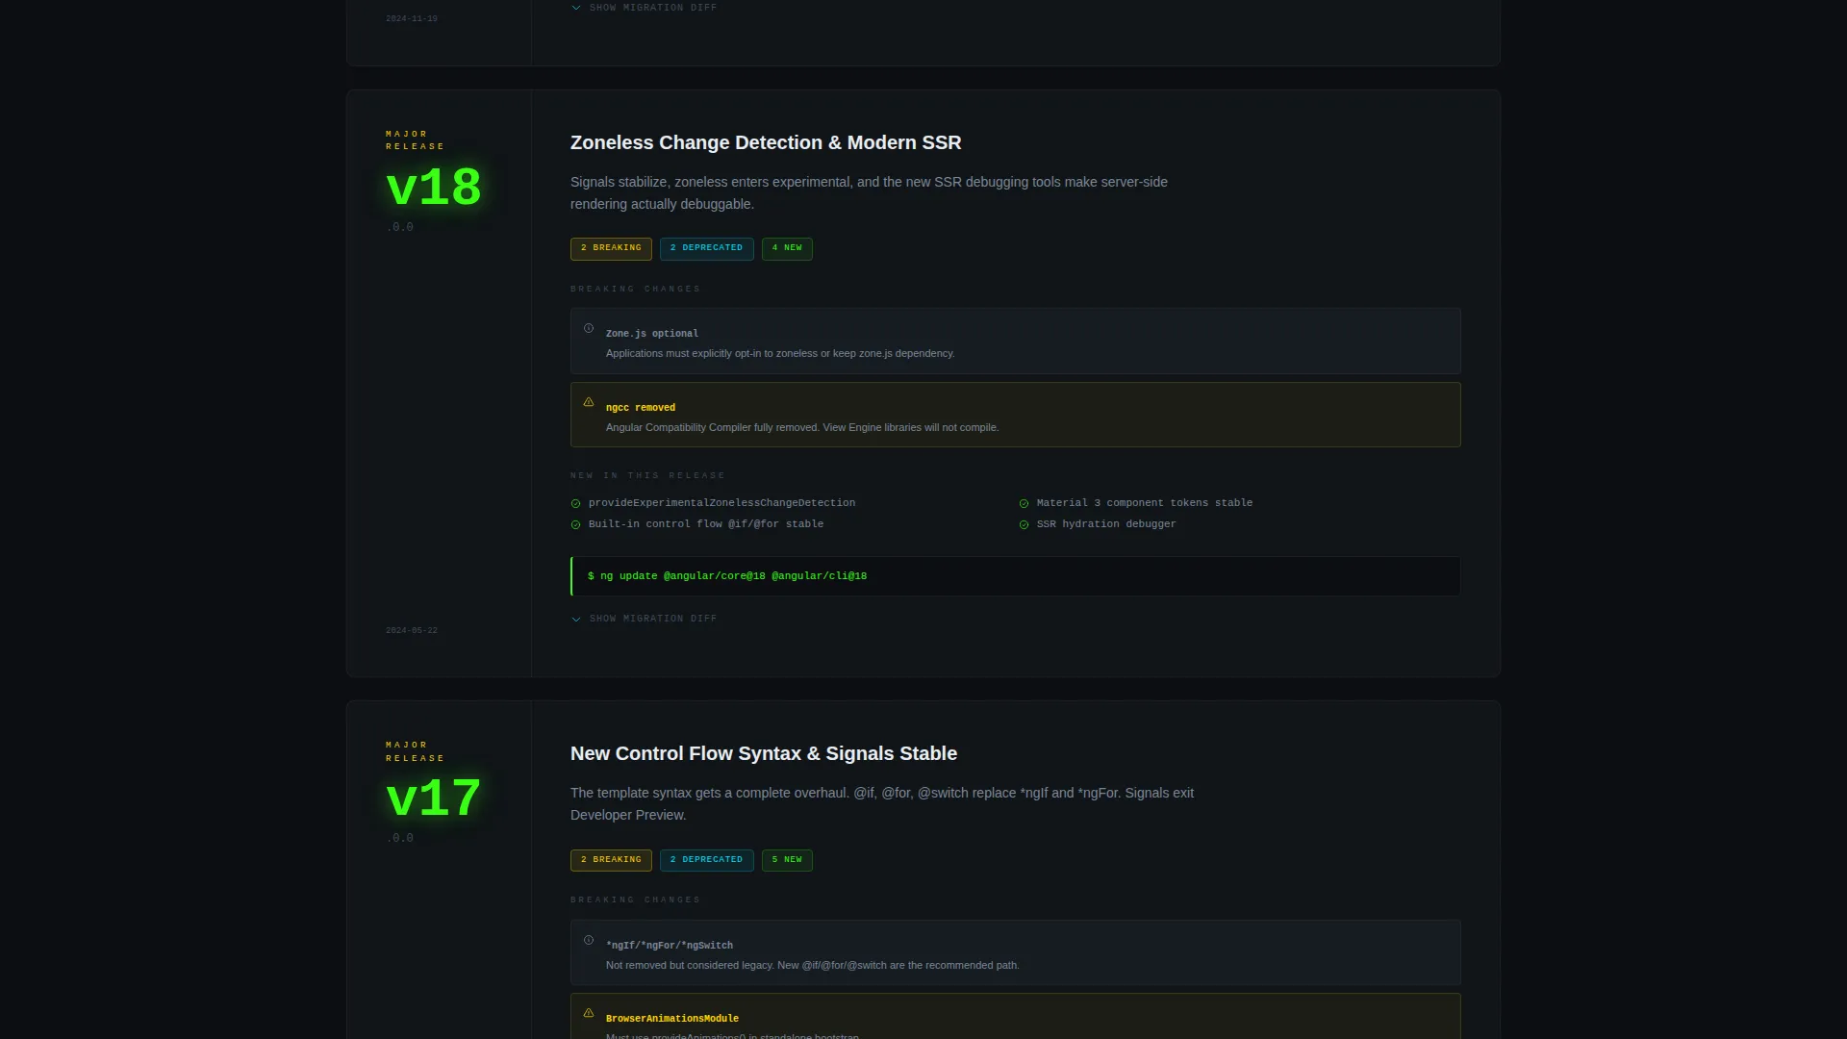
Task: Click the warning triangle beside ngcc removed
Action: pyautogui.click(x=589, y=403)
